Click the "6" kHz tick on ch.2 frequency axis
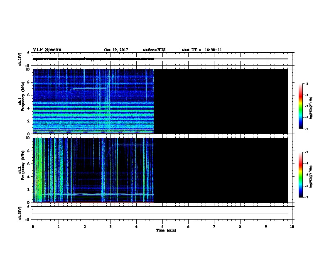Viewport: 329px width, 254px height. click(x=29, y=164)
